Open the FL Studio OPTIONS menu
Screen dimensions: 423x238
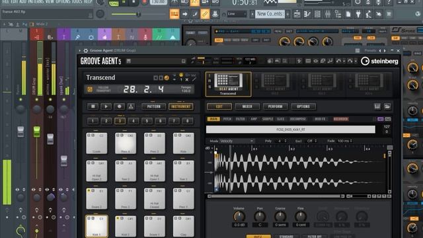[x=63, y=1]
